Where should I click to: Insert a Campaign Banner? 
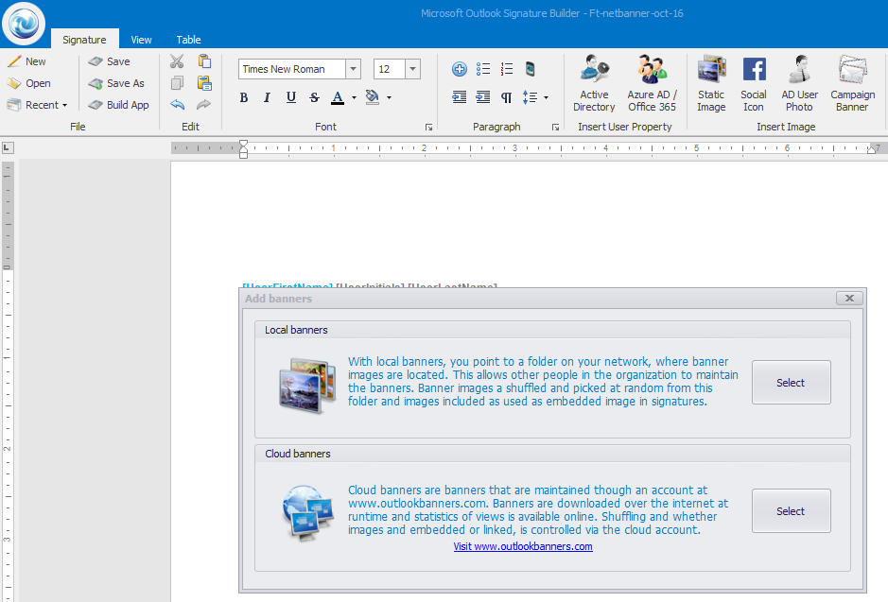tap(852, 84)
